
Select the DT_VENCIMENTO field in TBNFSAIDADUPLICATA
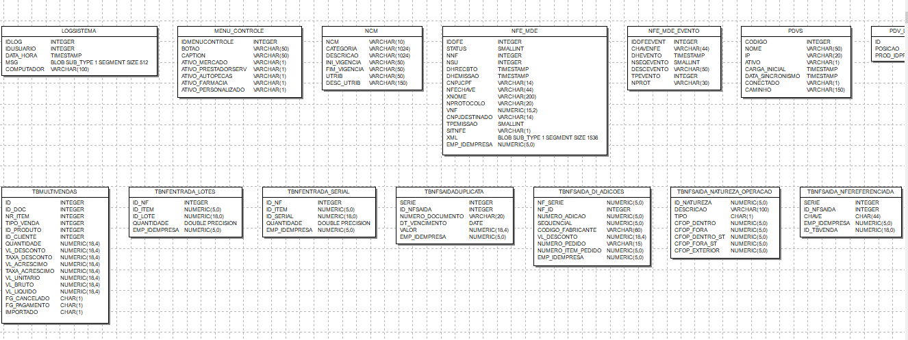tap(423, 223)
